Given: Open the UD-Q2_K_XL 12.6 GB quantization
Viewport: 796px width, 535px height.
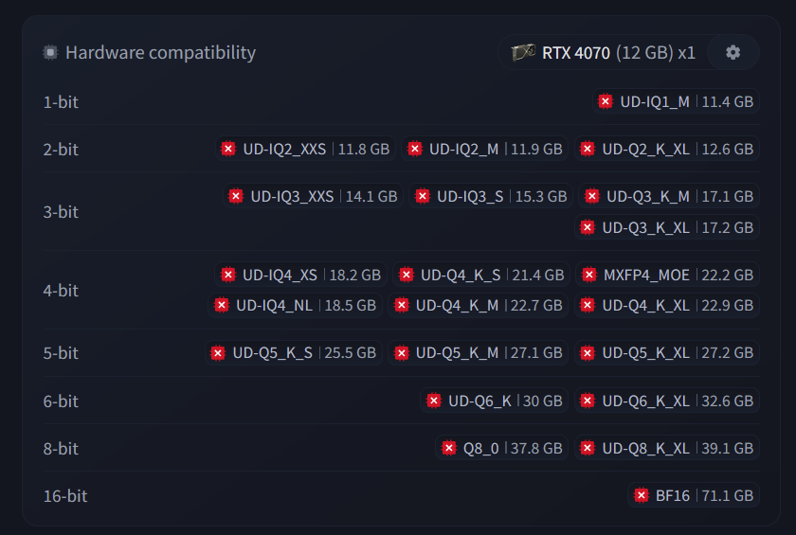Looking at the screenshot, I should (667, 149).
